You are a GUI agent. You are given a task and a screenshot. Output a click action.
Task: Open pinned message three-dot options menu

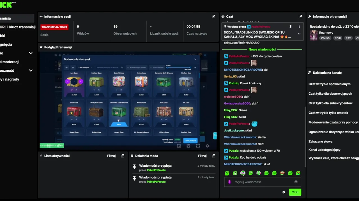point(299,27)
